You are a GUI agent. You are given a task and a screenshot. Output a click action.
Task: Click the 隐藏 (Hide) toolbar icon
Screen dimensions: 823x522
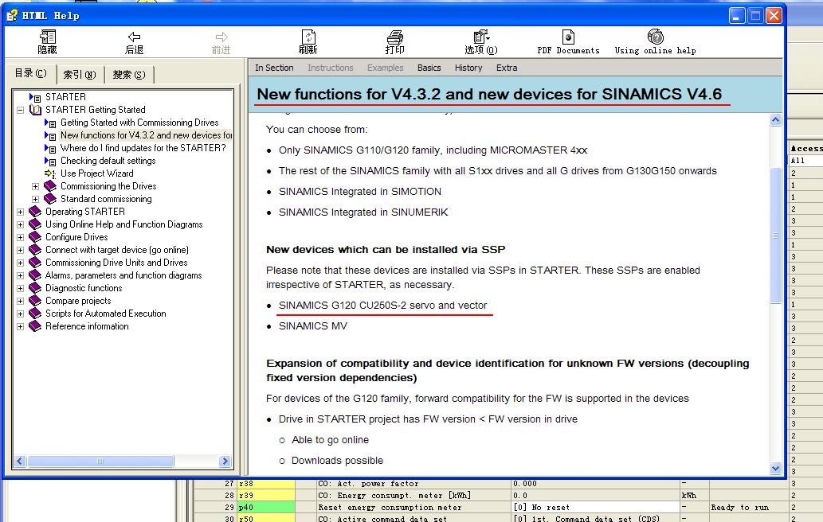[x=47, y=37]
